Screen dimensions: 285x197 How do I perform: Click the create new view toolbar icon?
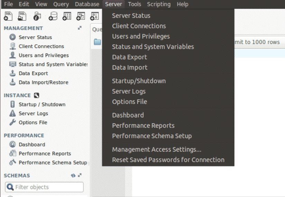(81, 16)
